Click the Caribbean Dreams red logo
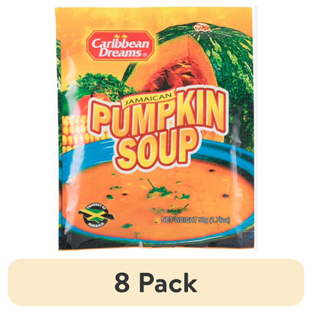 pyautogui.click(x=120, y=46)
